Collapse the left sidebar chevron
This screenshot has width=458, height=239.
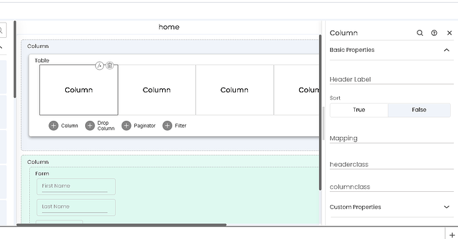[x=1, y=47]
